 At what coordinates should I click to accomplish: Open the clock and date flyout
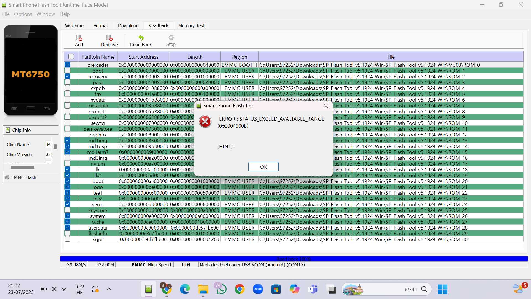pos(21,289)
